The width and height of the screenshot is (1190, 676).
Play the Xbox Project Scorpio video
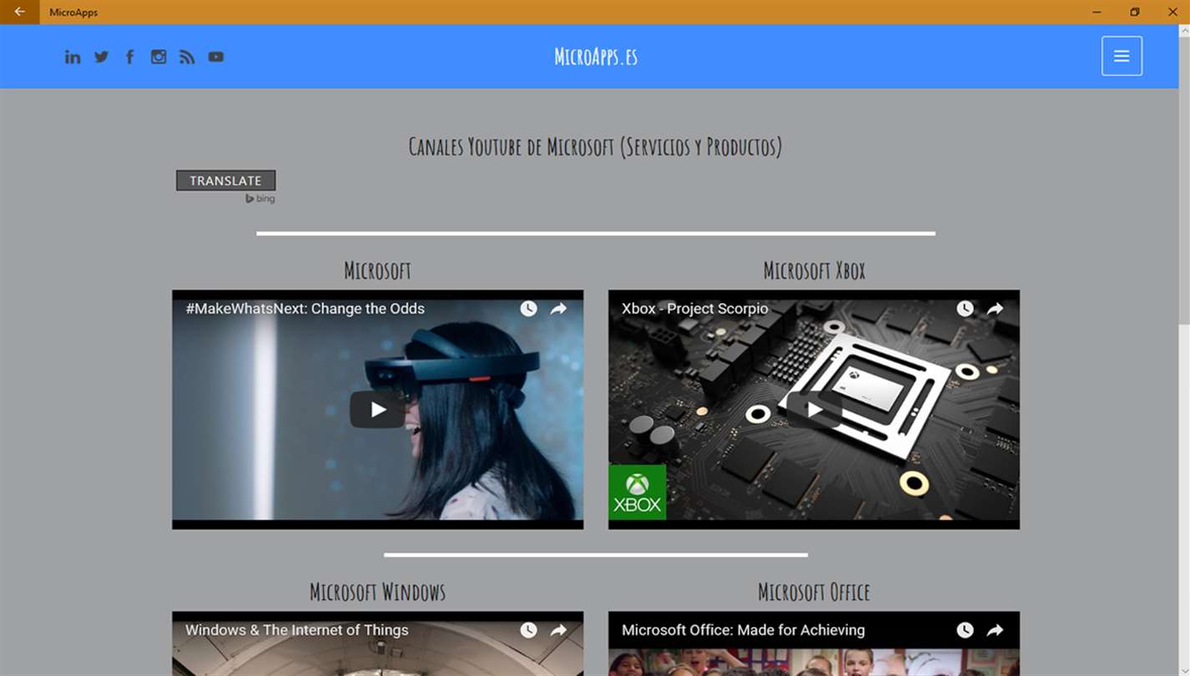(814, 410)
